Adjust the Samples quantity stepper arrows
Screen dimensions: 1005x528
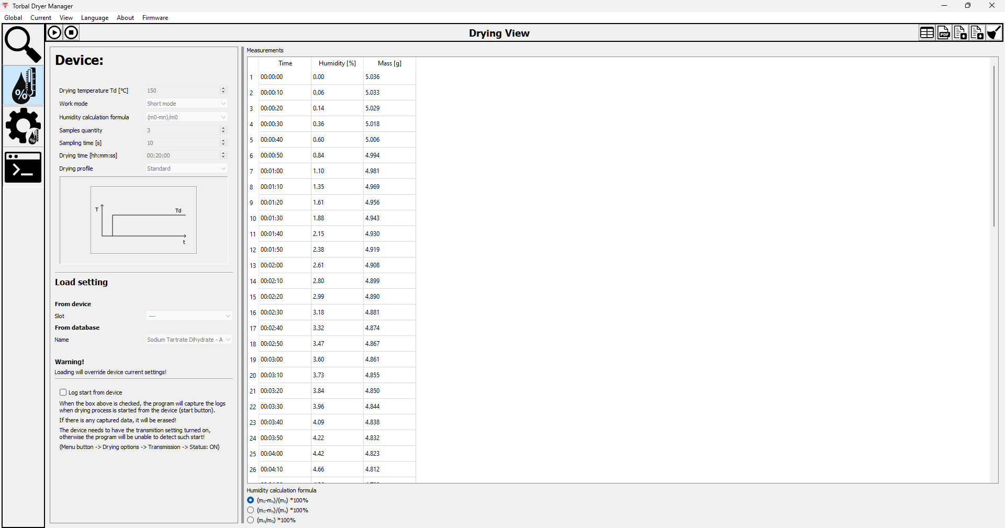pos(223,130)
